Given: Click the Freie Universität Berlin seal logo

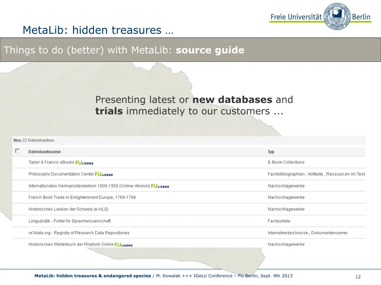Looking at the screenshot, I should (337, 16).
